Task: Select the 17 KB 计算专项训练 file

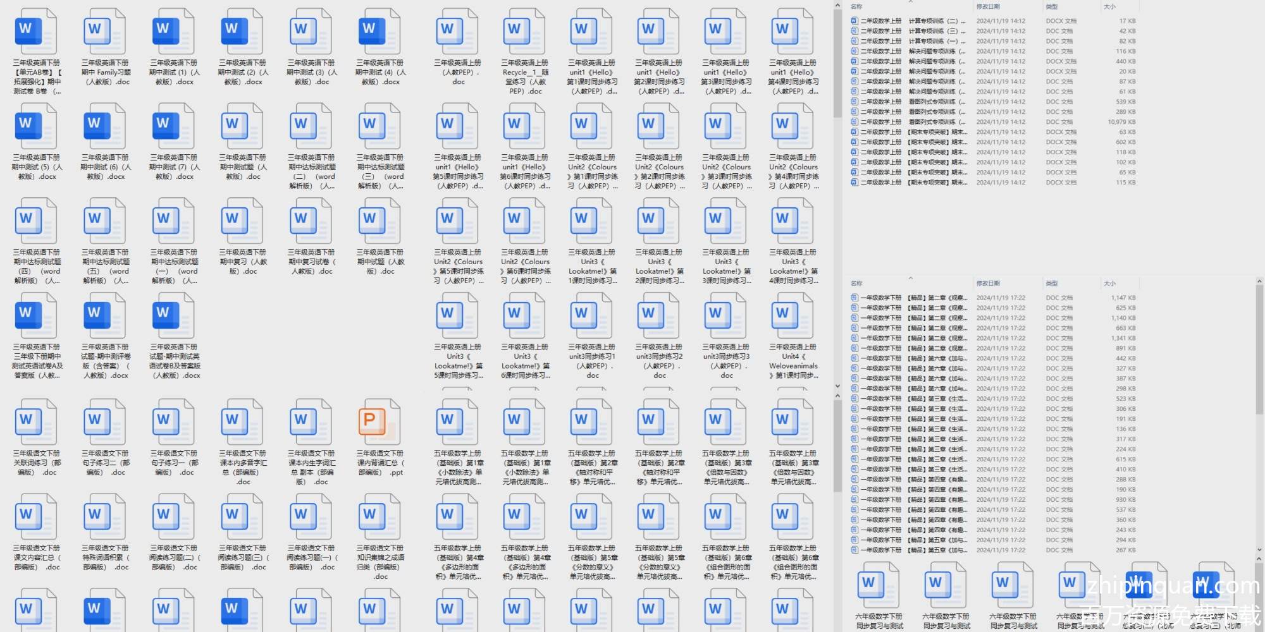Action: pyautogui.click(x=993, y=21)
